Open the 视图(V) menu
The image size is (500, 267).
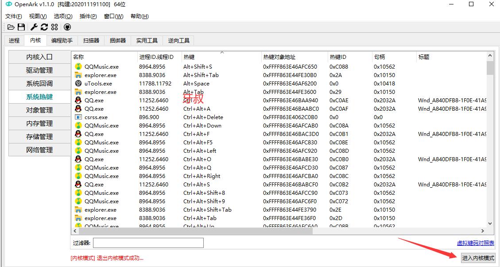pyautogui.click(x=38, y=16)
